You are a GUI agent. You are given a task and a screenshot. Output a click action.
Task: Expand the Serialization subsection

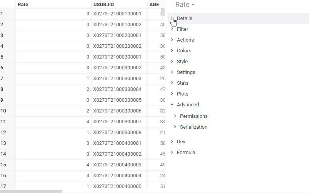194,127
